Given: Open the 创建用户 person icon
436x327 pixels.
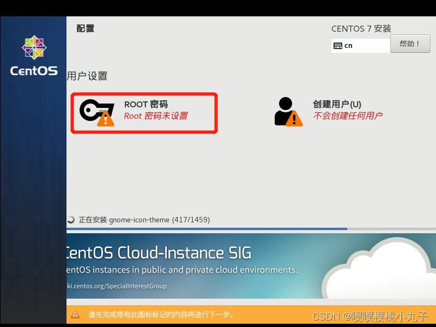Looking at the screenshot, I should tap(288, 112).
